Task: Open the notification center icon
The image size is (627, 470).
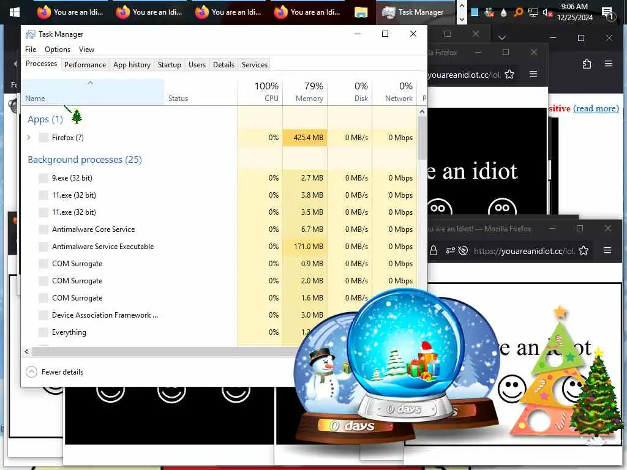Action: (x=608, y=13)
